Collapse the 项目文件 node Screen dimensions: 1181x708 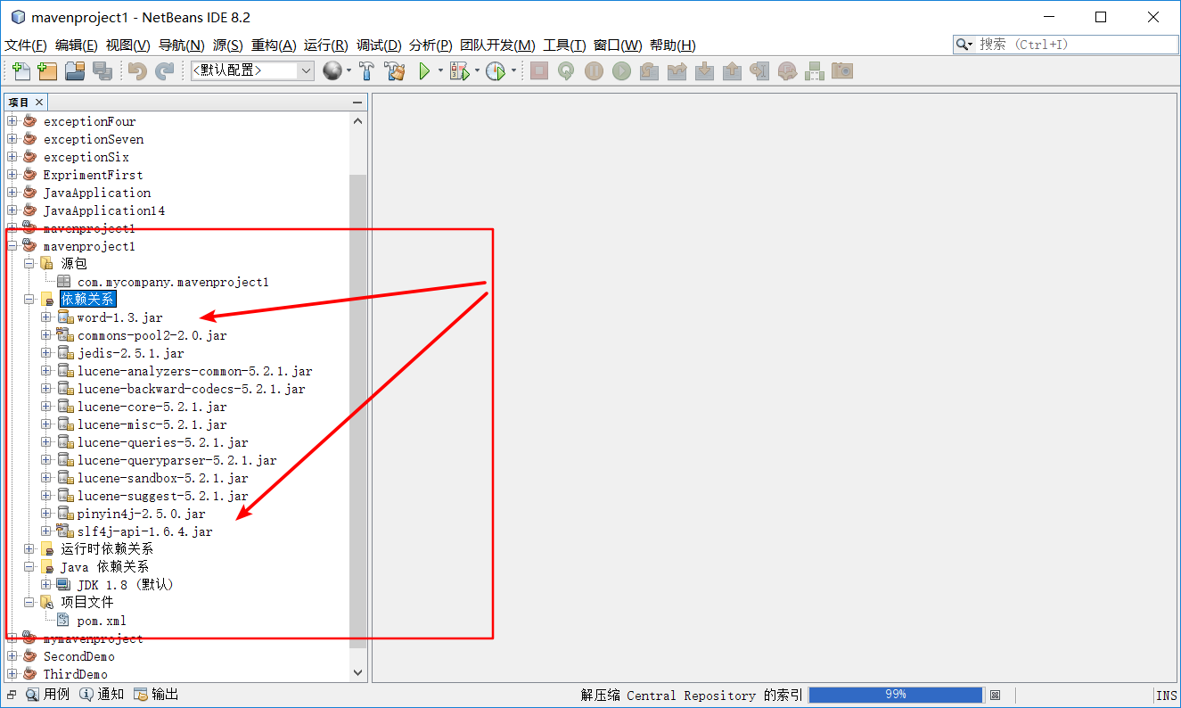click(x=29, y=603)
